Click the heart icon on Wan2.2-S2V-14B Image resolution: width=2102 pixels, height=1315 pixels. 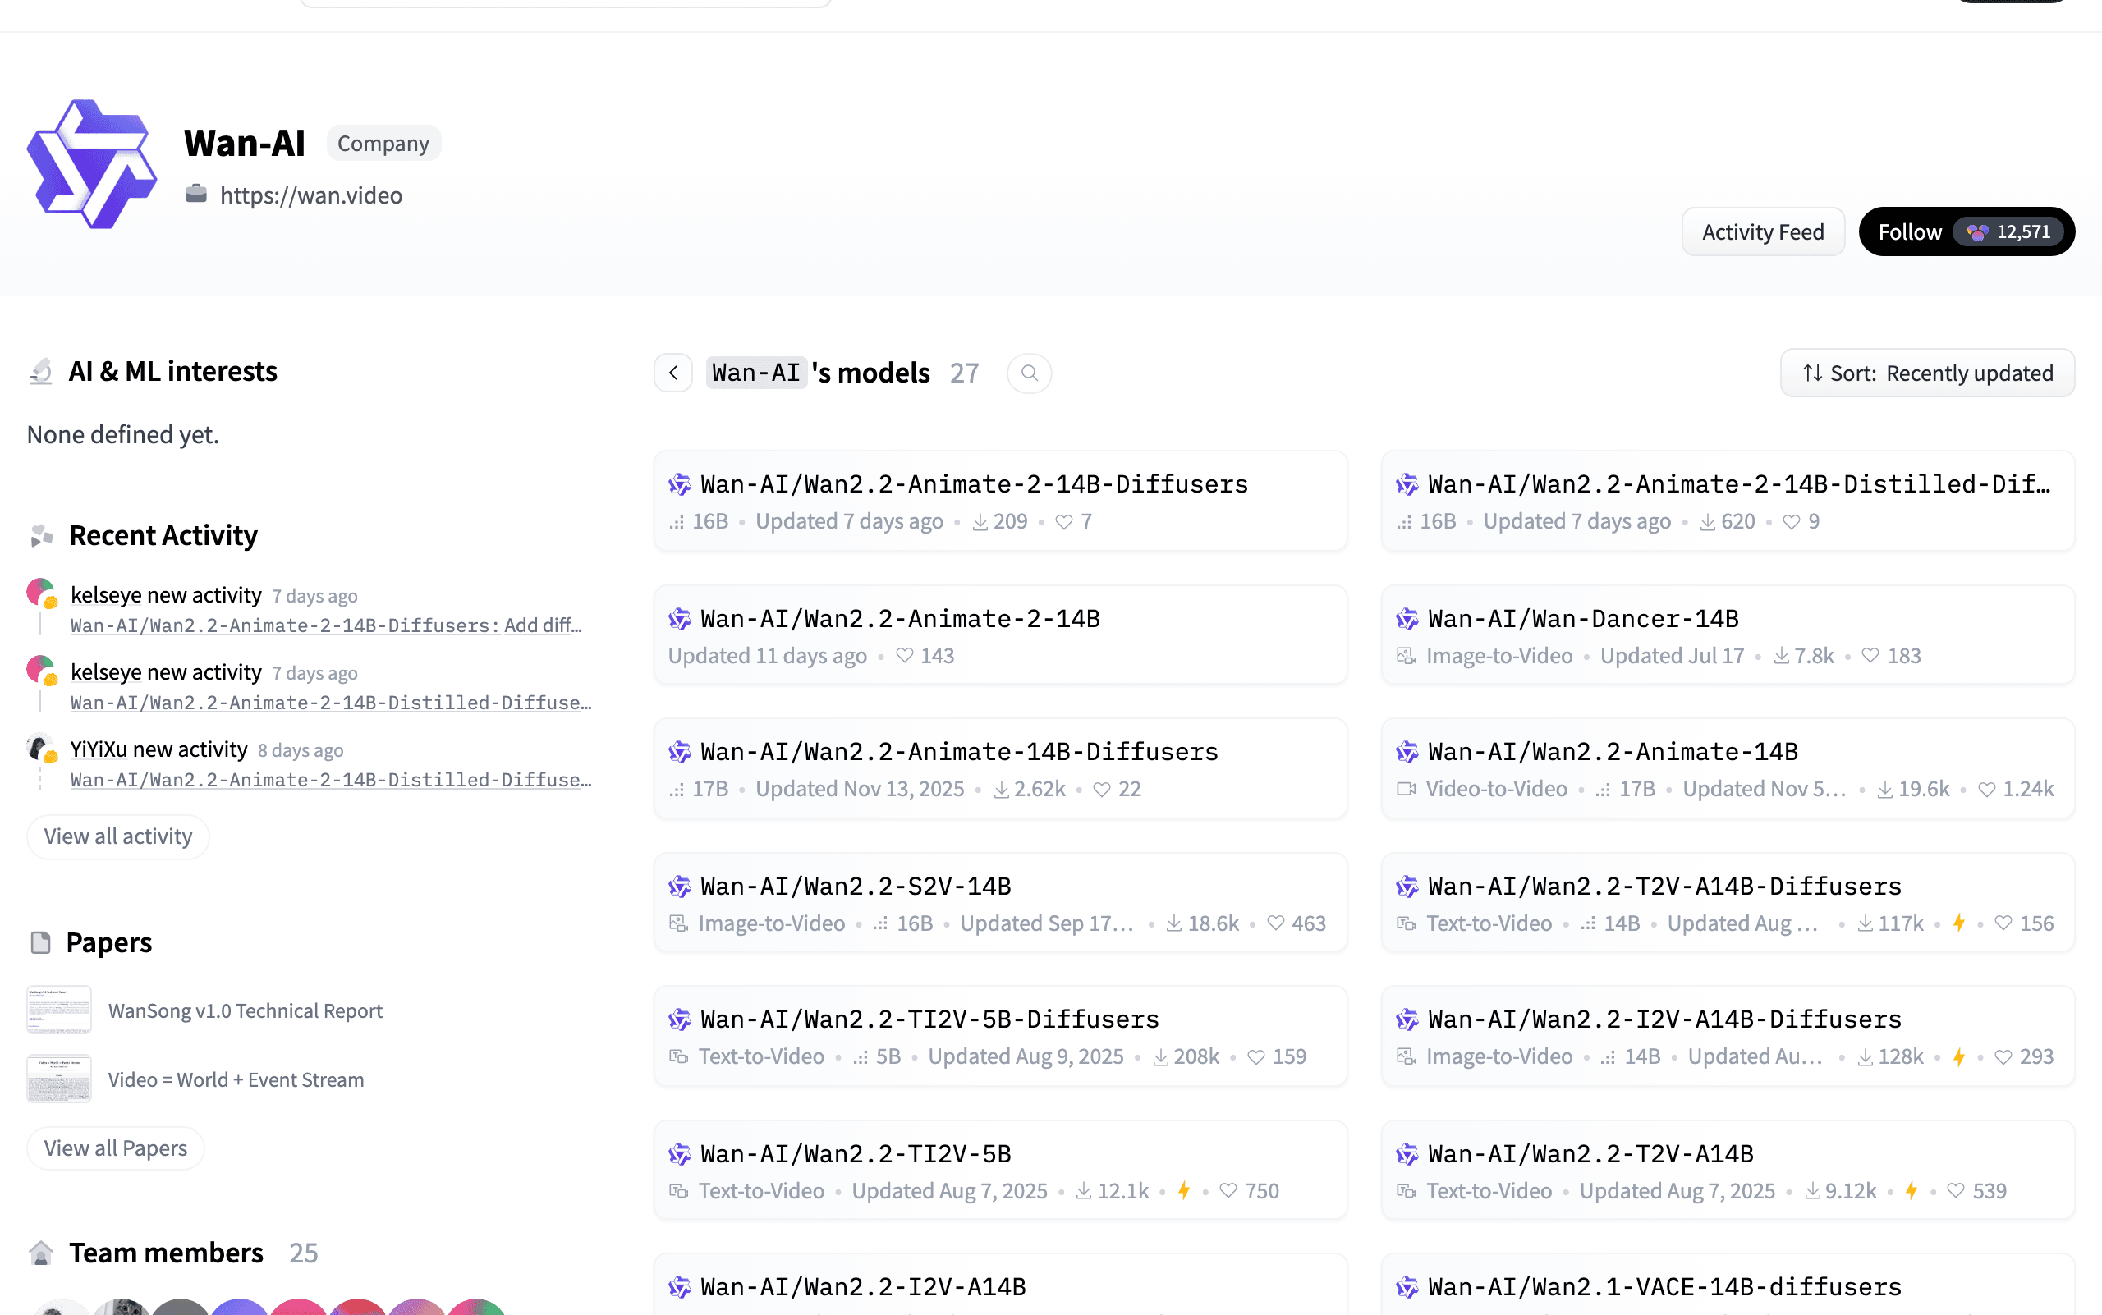coord(1275,923)
